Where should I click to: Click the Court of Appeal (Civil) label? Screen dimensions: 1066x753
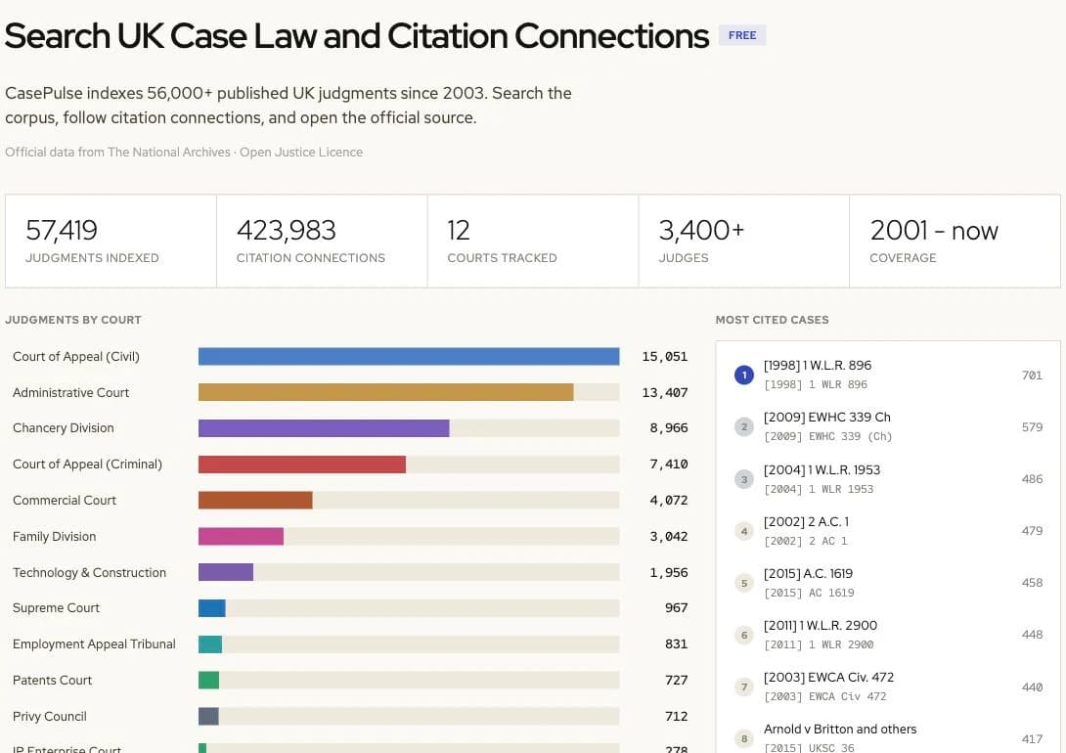click(76, 357)
